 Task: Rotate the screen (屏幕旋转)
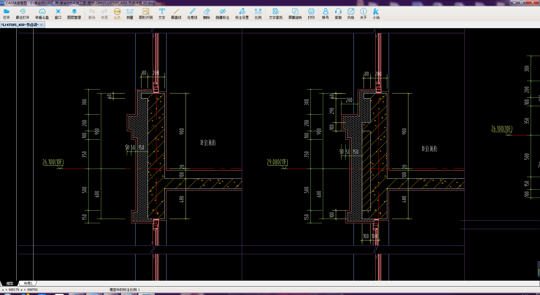point(295,14)
